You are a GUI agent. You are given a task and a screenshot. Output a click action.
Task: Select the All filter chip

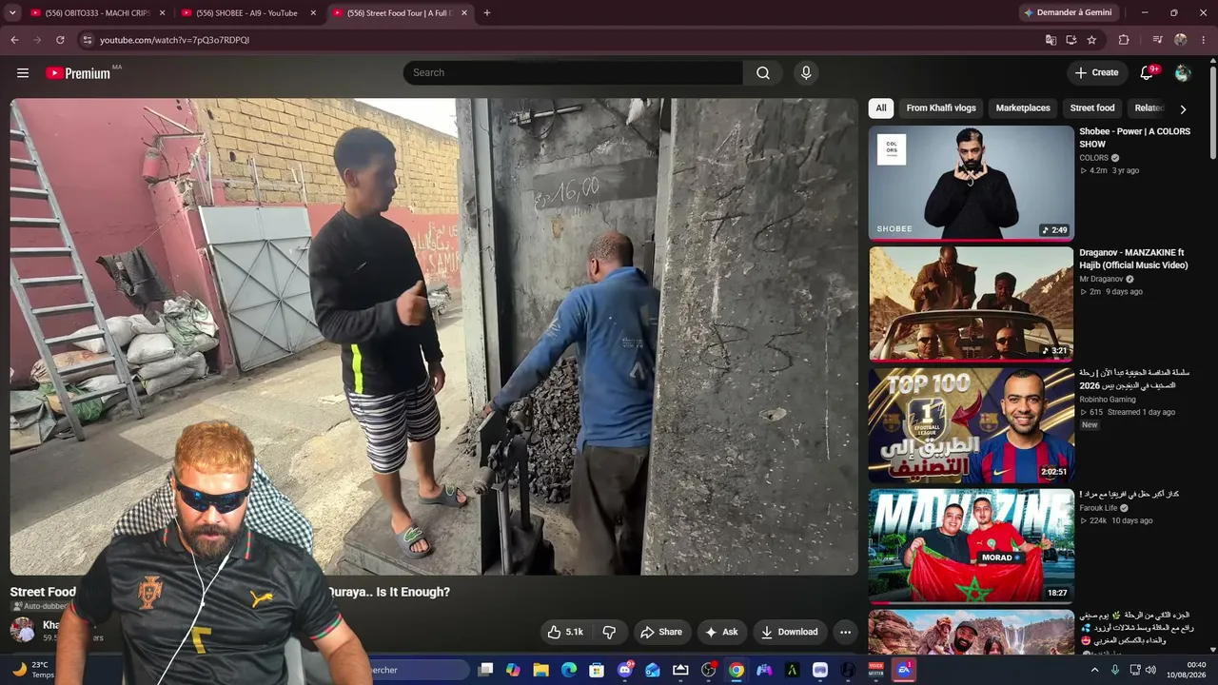click(x=881, y=108)
